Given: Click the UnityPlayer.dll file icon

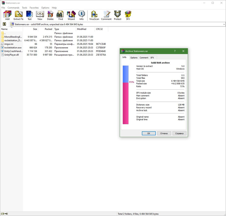Looking at the screenshot, I should (2, 55).
